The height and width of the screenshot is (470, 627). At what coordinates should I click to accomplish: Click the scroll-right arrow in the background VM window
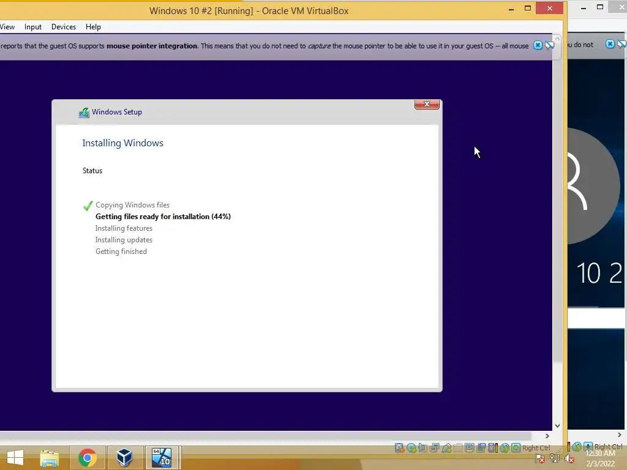click(620, 435)
